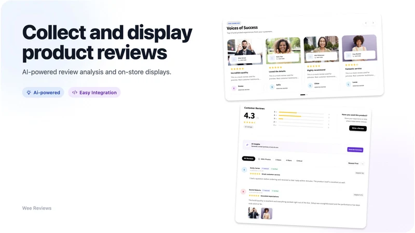Click Emma's avatar circle in the showcase

234,88
